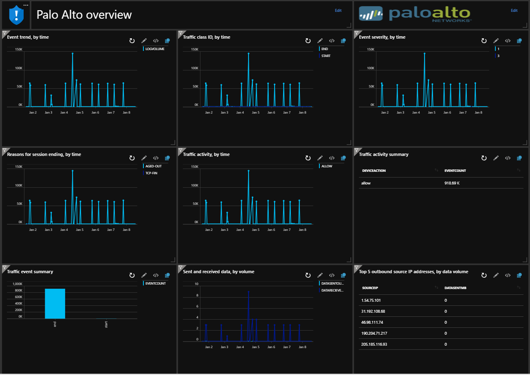The width and height of the screenshot is (530, 375).
Task: Select the allow row in Traffic activity summary
Action: tap(441, 183)
